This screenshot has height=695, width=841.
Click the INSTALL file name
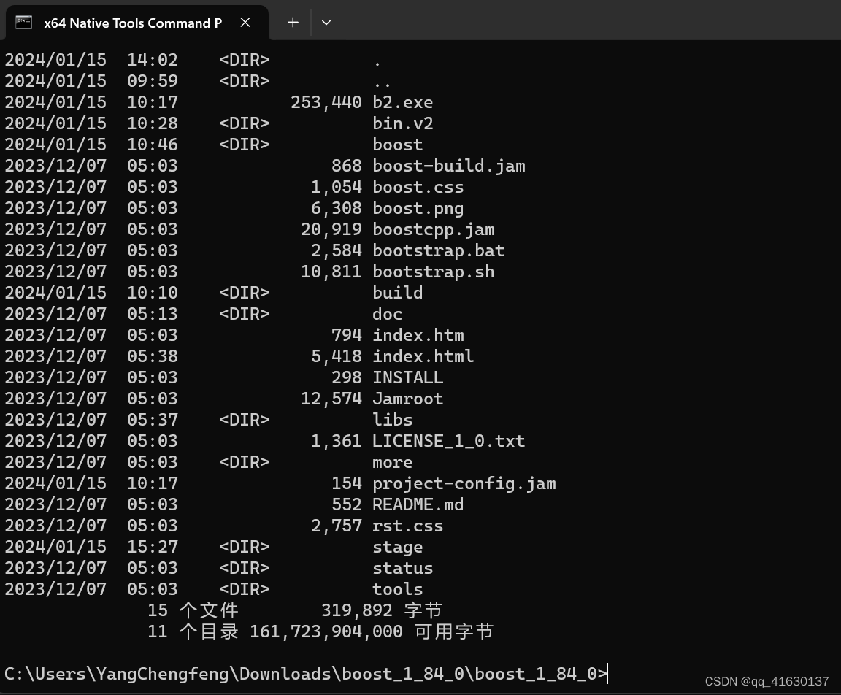pyautogui.click(x=407, y=377)
